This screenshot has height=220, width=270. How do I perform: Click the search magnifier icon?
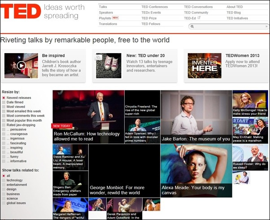click(192, 26)
